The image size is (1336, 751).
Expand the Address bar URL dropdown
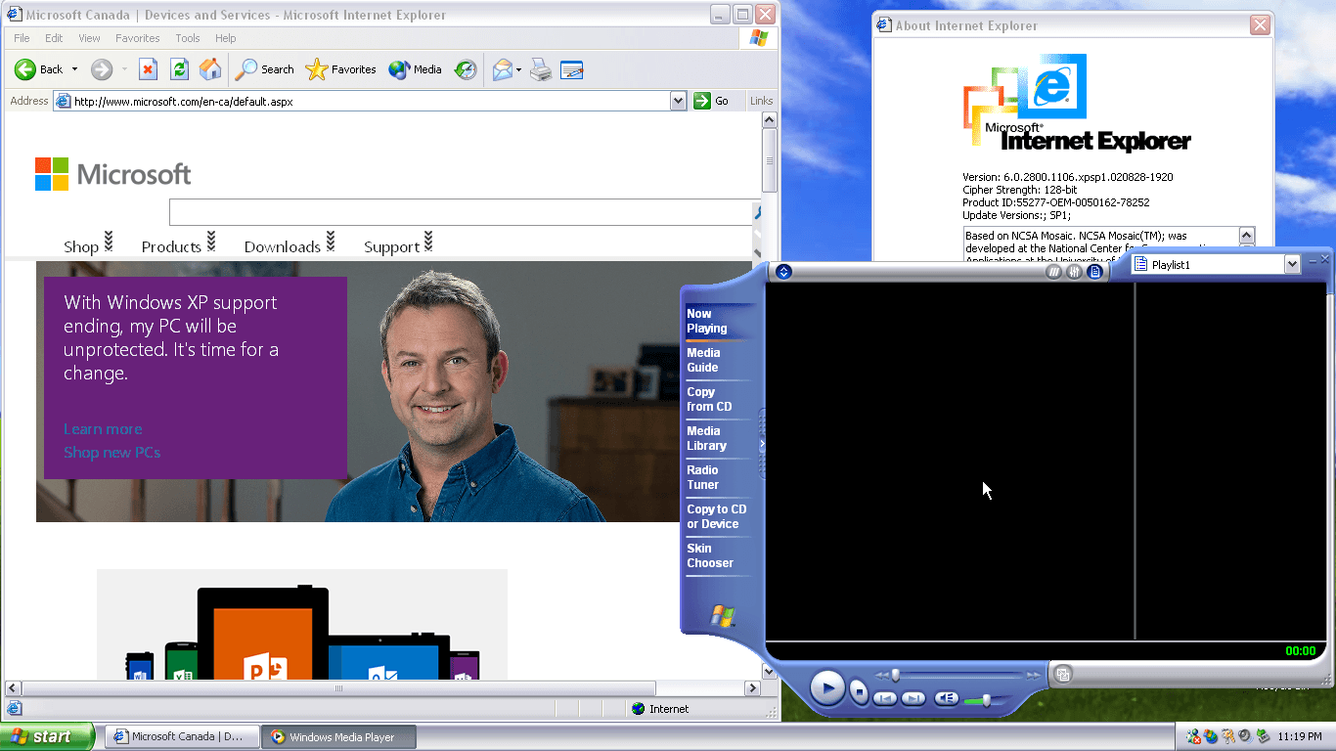[679, 101]
